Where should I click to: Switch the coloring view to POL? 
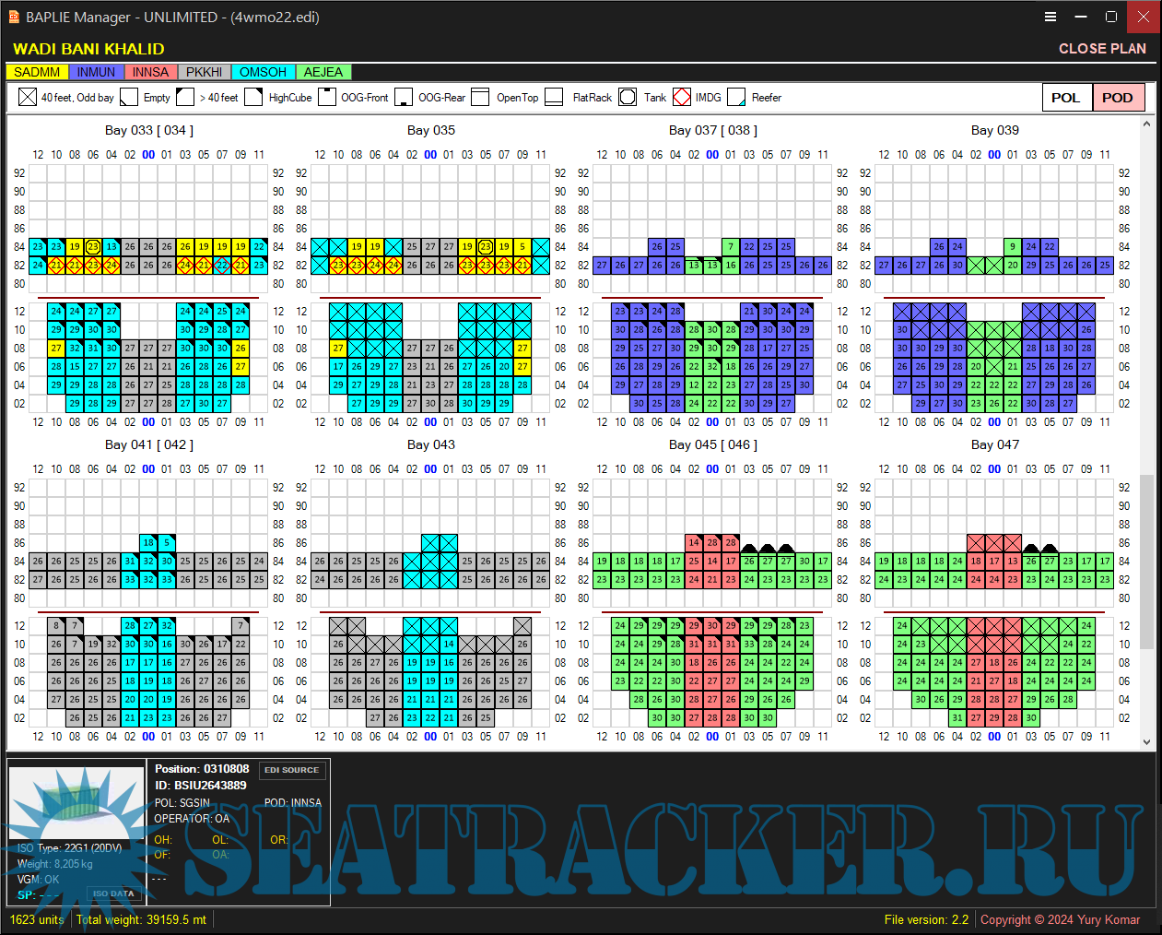click(x=1066, y=97)
